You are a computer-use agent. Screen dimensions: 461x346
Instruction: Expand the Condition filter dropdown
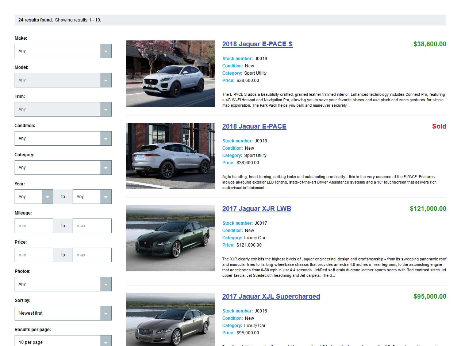(63, 138)
